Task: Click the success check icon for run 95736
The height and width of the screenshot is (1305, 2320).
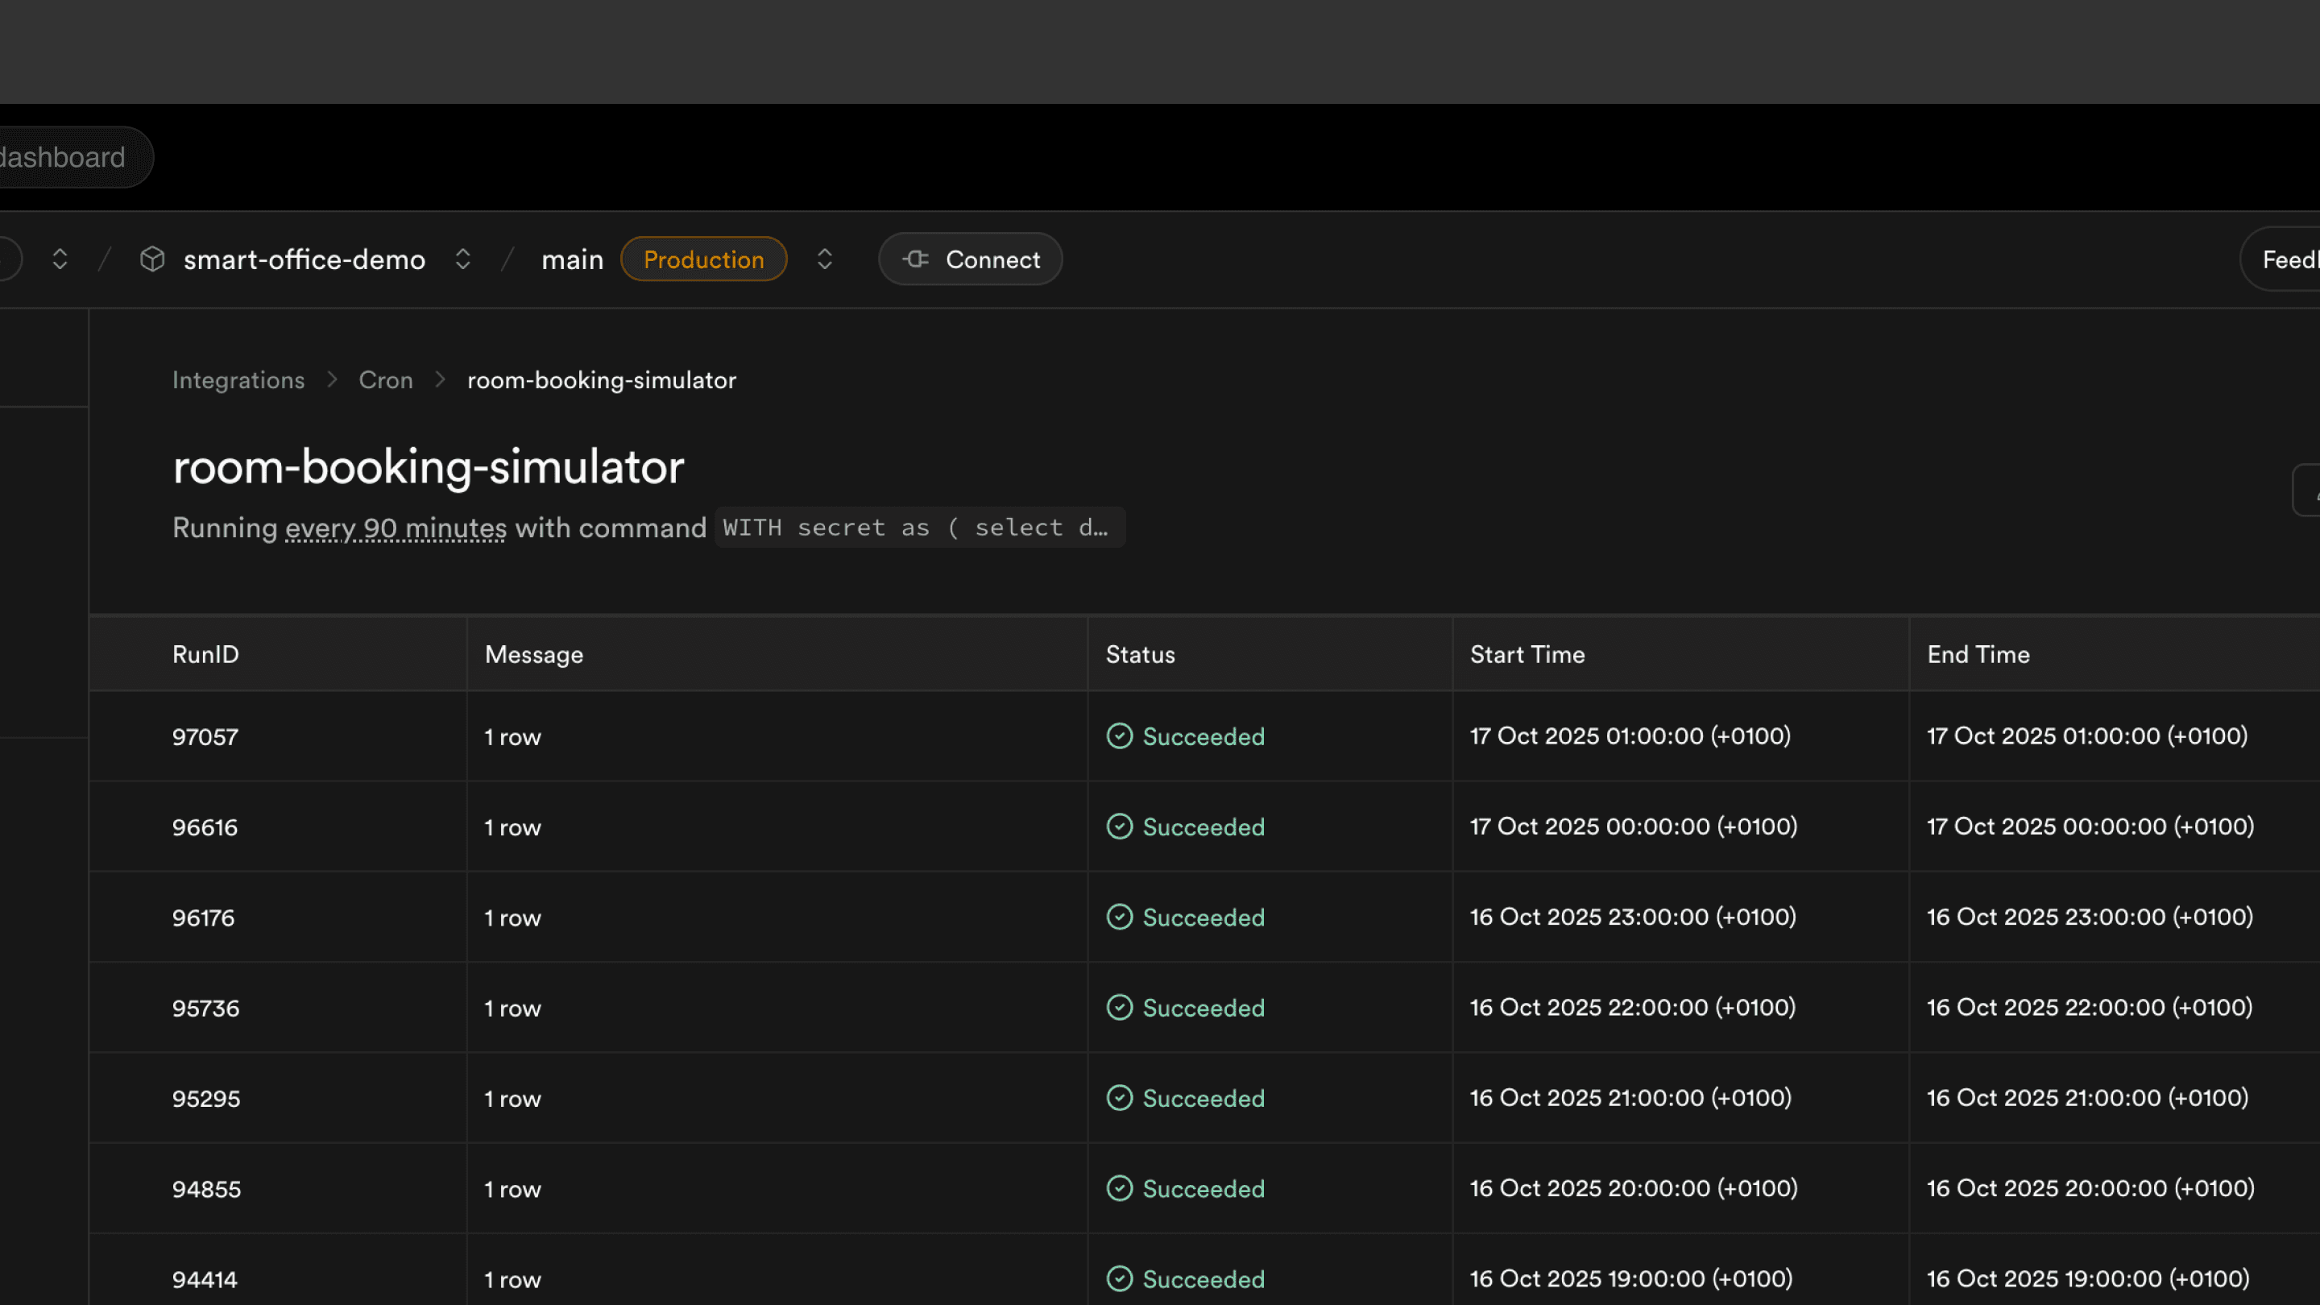Action: click(x=1120, y=1008)
